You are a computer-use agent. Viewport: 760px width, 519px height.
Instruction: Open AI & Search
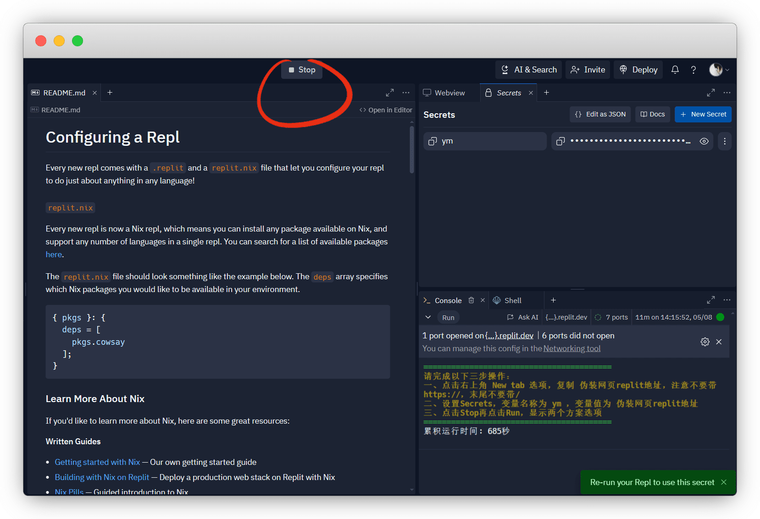coord(528,70)
